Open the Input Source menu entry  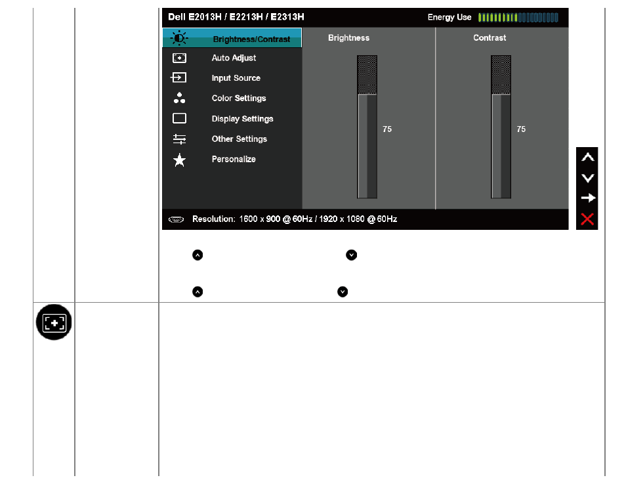(x=236, y=78)
